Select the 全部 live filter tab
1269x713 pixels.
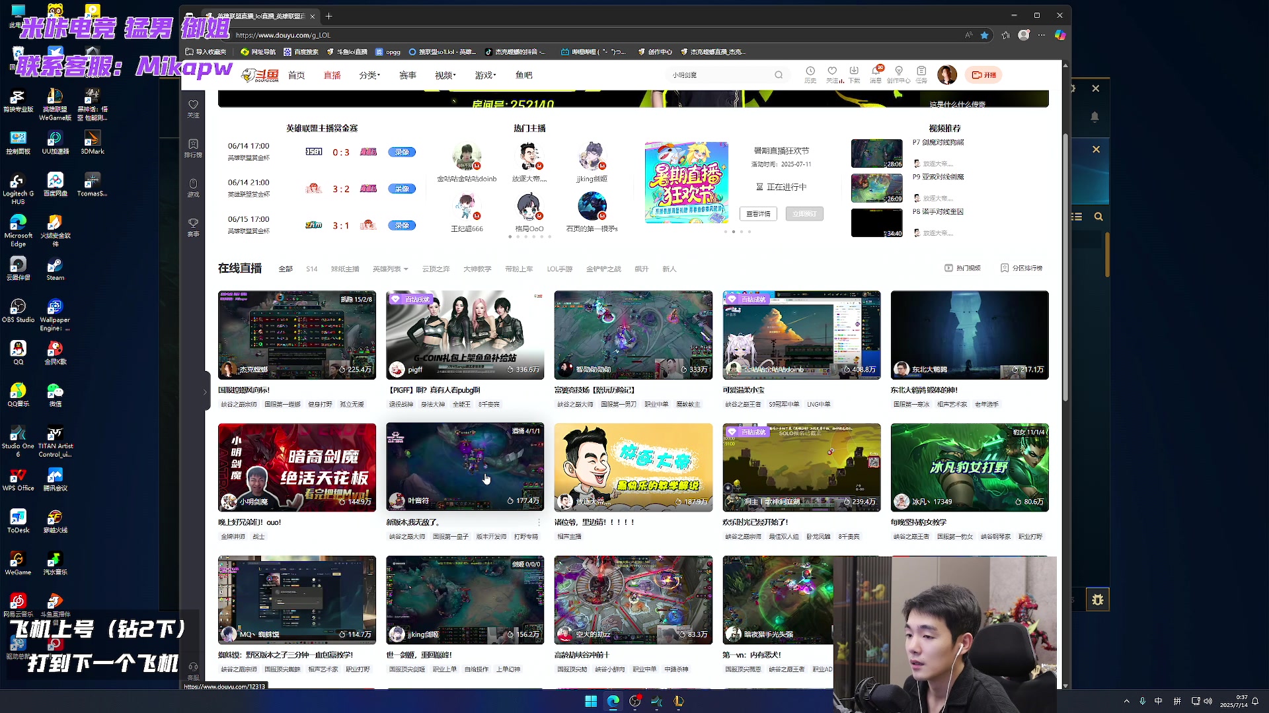(286, 269)
